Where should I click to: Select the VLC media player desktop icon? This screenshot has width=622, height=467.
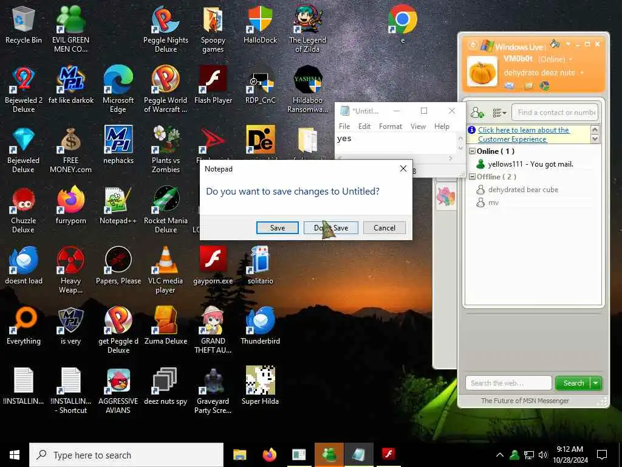tap(165, 270)
